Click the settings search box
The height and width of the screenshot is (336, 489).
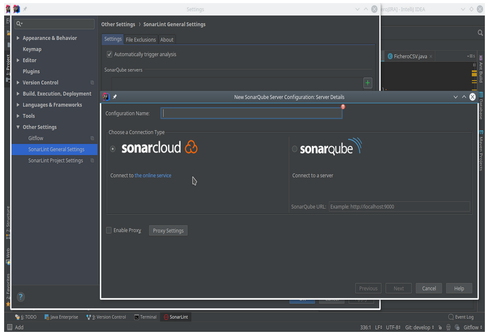pos(54,24)
